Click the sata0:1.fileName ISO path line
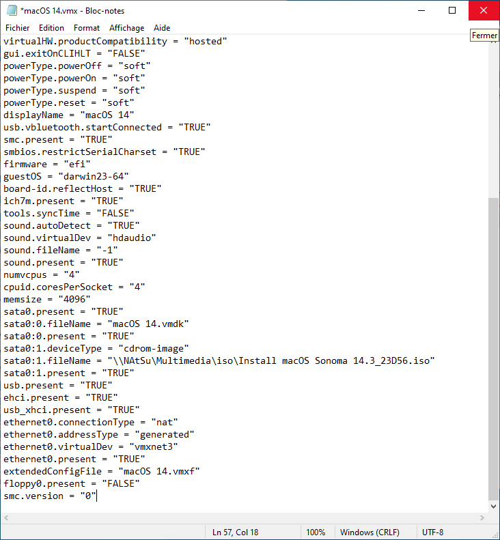Viewport: 500px width, 540px height. coord(219,360)
